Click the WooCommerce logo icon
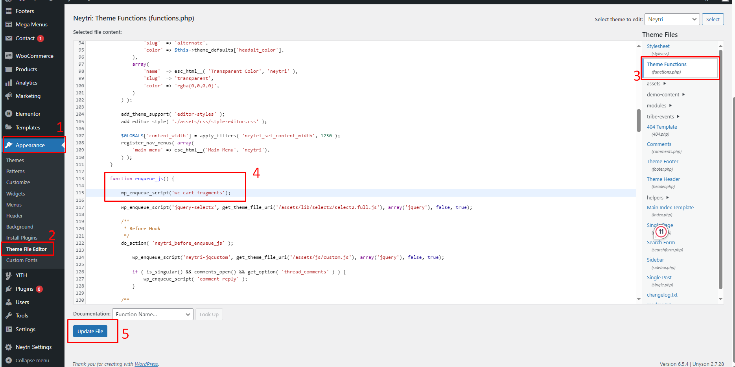Viewport: 735px width, 367px height. pyautogui.click(x=9, y=56)
